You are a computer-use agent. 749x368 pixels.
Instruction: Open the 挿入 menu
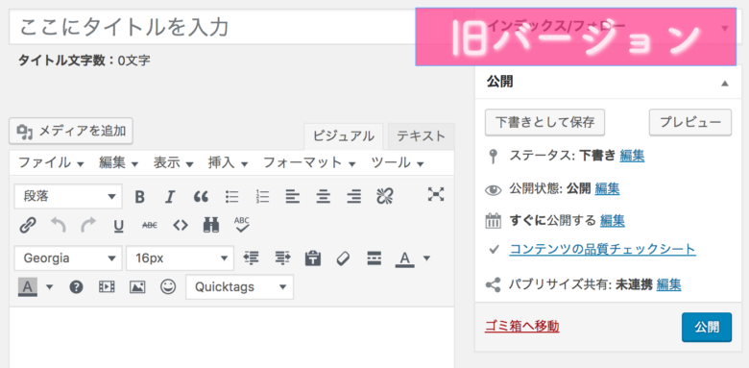point(228,163)
